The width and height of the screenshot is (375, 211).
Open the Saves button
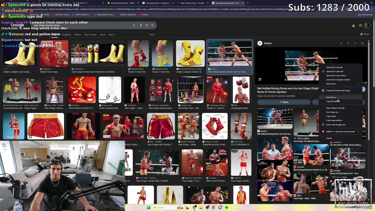[x=365, y=34]
